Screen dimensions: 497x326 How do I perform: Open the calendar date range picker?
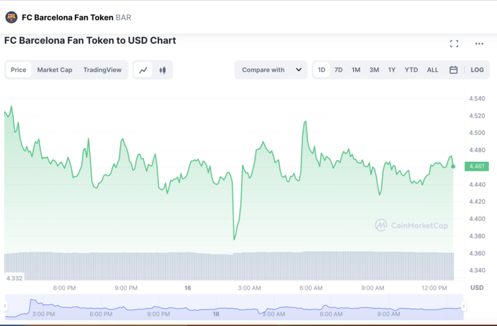pos(453,70)
